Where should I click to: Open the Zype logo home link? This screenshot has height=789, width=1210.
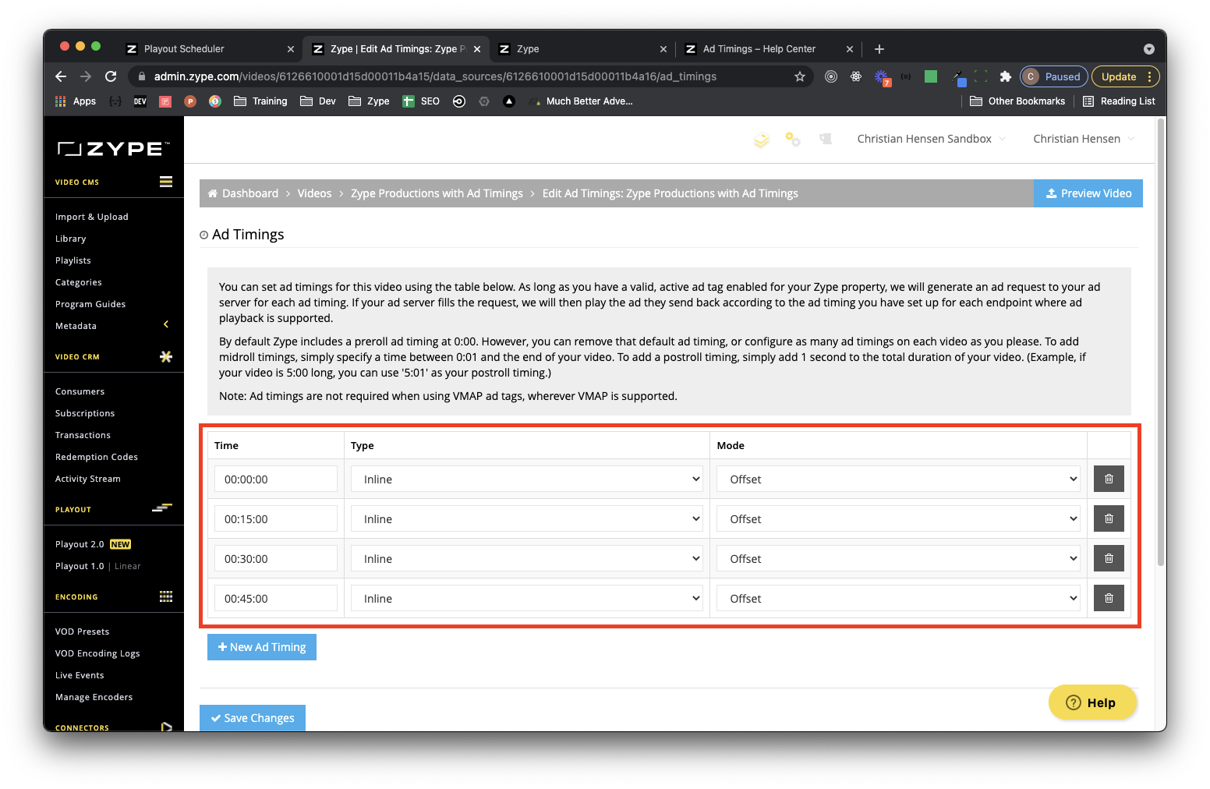113,149
